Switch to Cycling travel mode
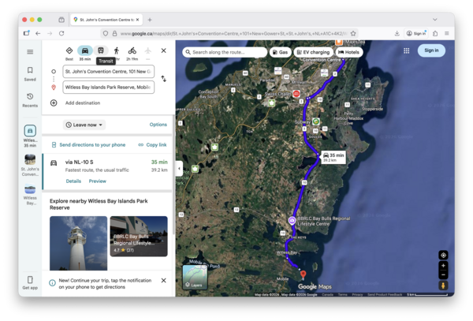The image size is (473, 321). (x=132, y=50)
